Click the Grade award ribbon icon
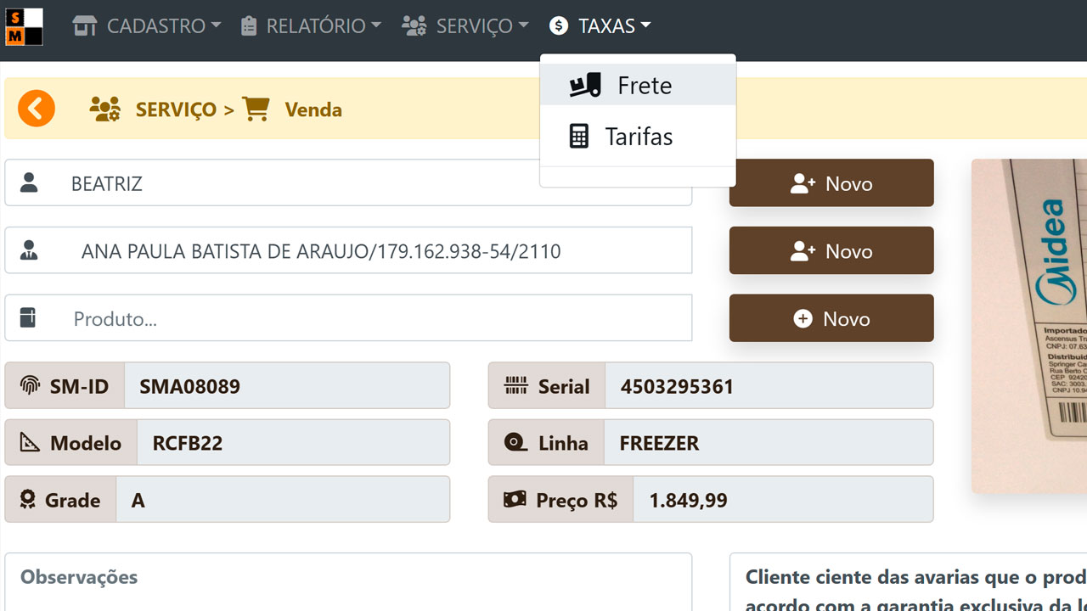The height and width of the screenshot is (611, 1087). [28, 500]
